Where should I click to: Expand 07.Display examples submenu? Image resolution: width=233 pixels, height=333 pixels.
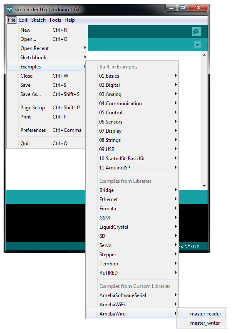click(x=132, y=131)
